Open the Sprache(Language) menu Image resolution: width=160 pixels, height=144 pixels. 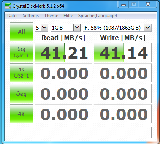[x=98, y=16]
